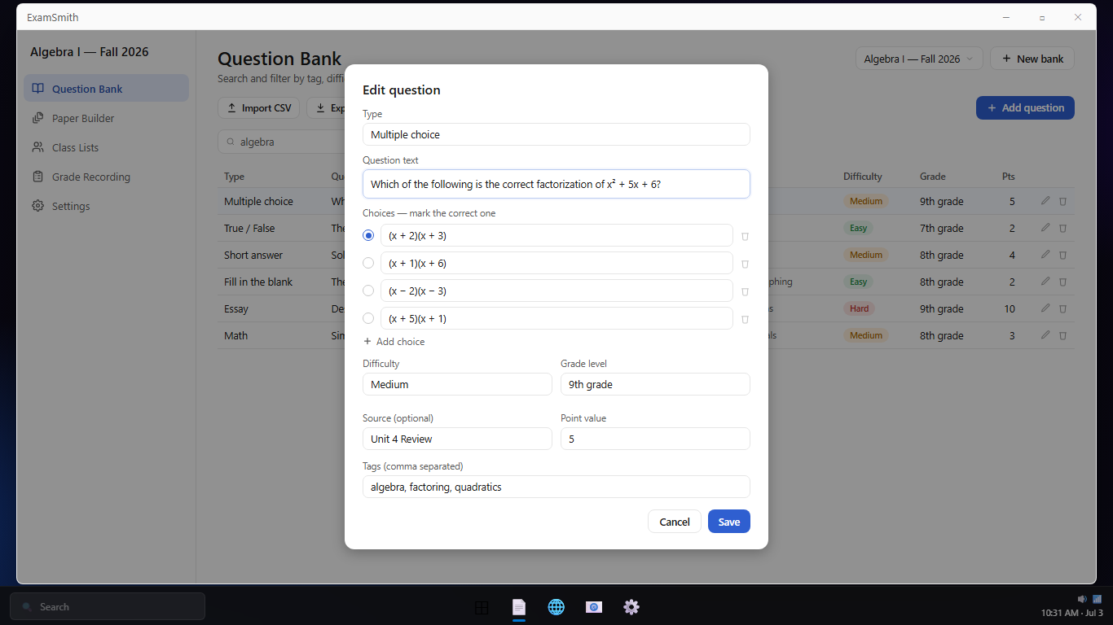Delete the (x + 1)(x + 6) choice
Image resolution: width=1113 pixels, height=625 pixels.
(x=745, y=264)
